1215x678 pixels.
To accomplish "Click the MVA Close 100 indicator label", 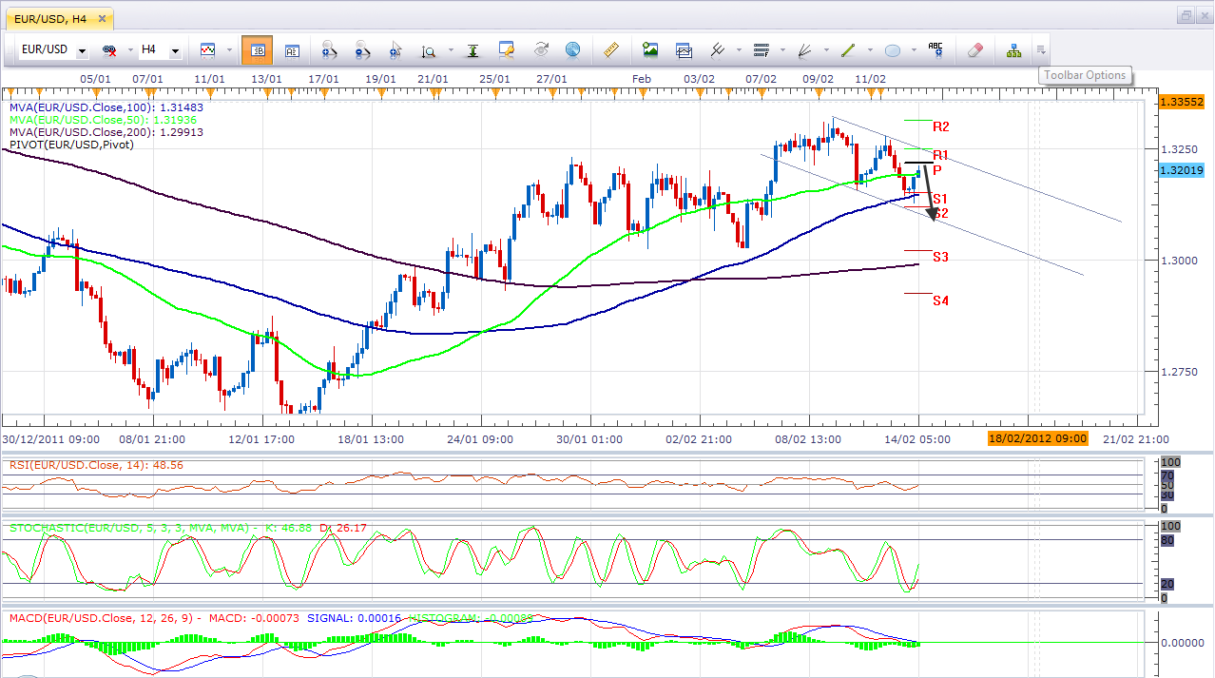I will tap(106, 107).
